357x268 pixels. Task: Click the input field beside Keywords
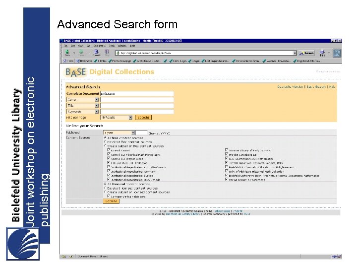click(x=137, y=112)
